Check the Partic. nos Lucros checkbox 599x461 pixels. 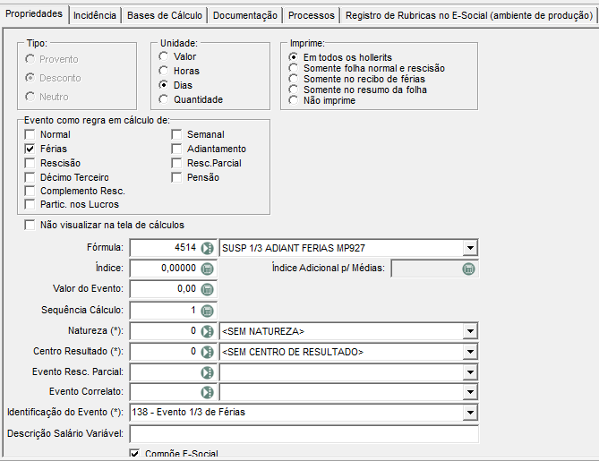tap(30, 204)
